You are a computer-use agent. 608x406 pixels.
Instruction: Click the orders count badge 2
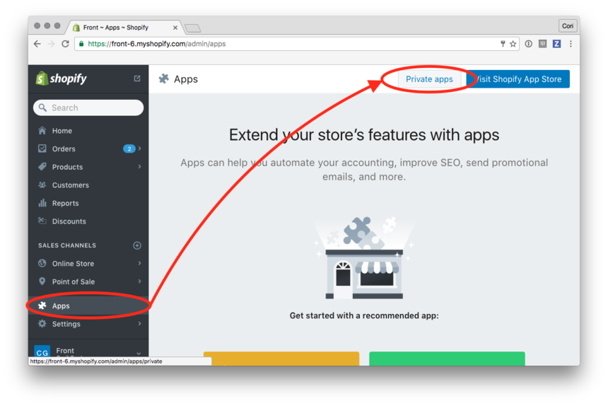[x=129, y=149]
